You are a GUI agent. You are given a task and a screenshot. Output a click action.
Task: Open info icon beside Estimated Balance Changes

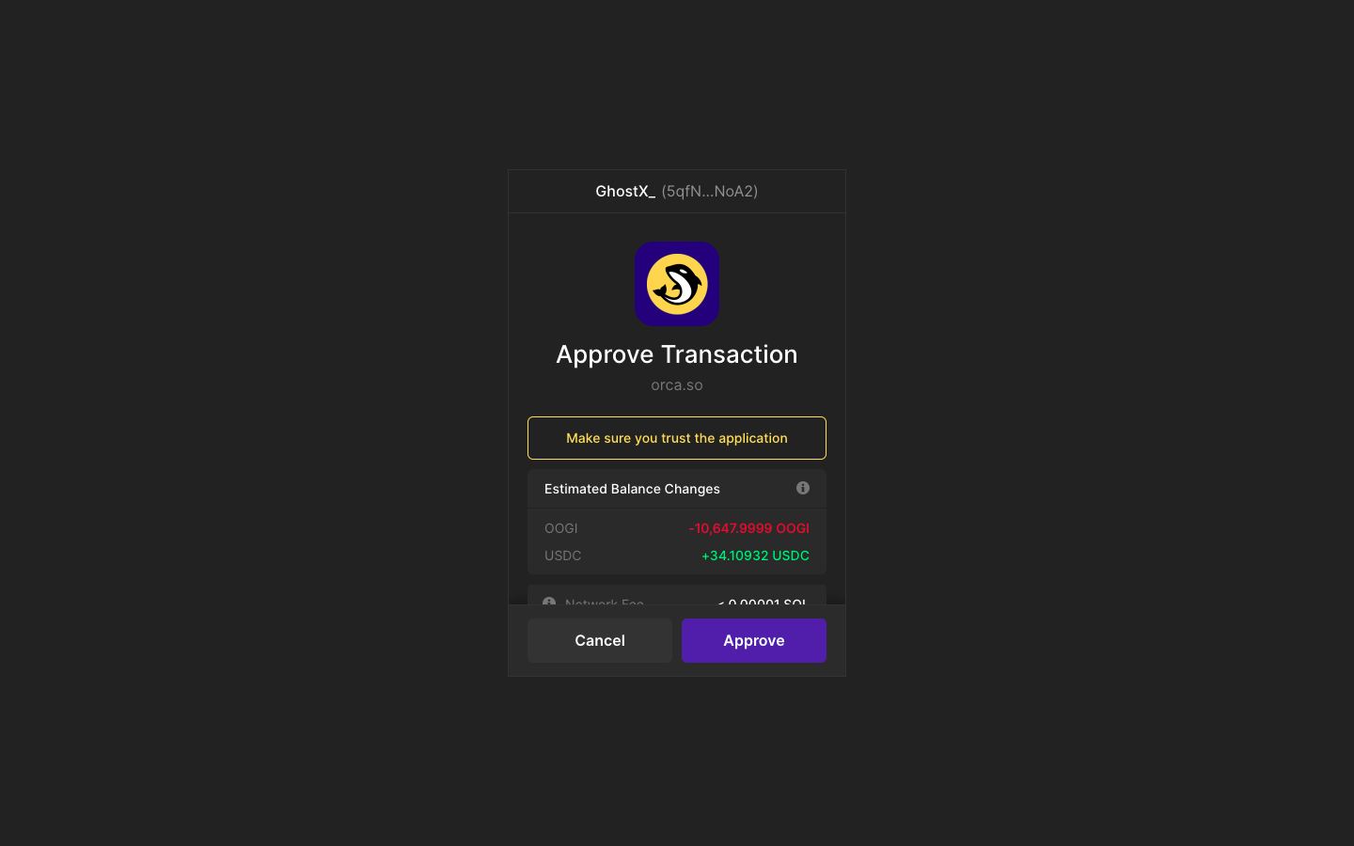coord(803,488)
